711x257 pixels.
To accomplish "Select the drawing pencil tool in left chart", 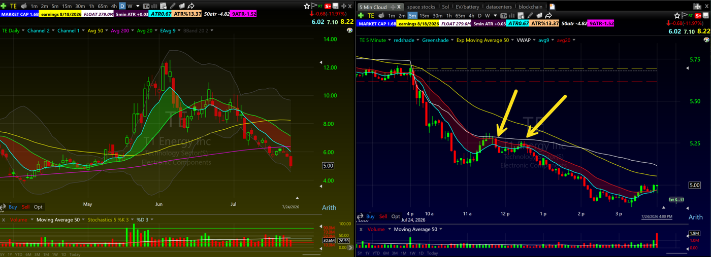I will (173, 6).
